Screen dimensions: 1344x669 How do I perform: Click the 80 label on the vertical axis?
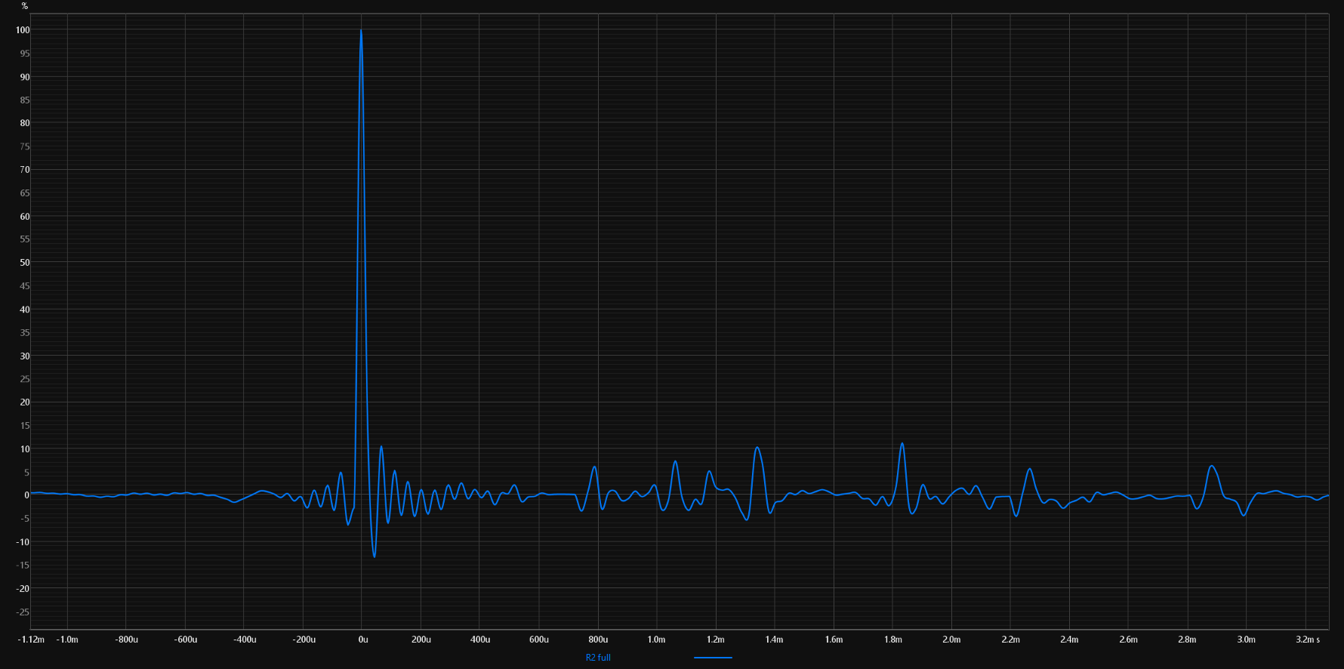(x=25, y=123)
